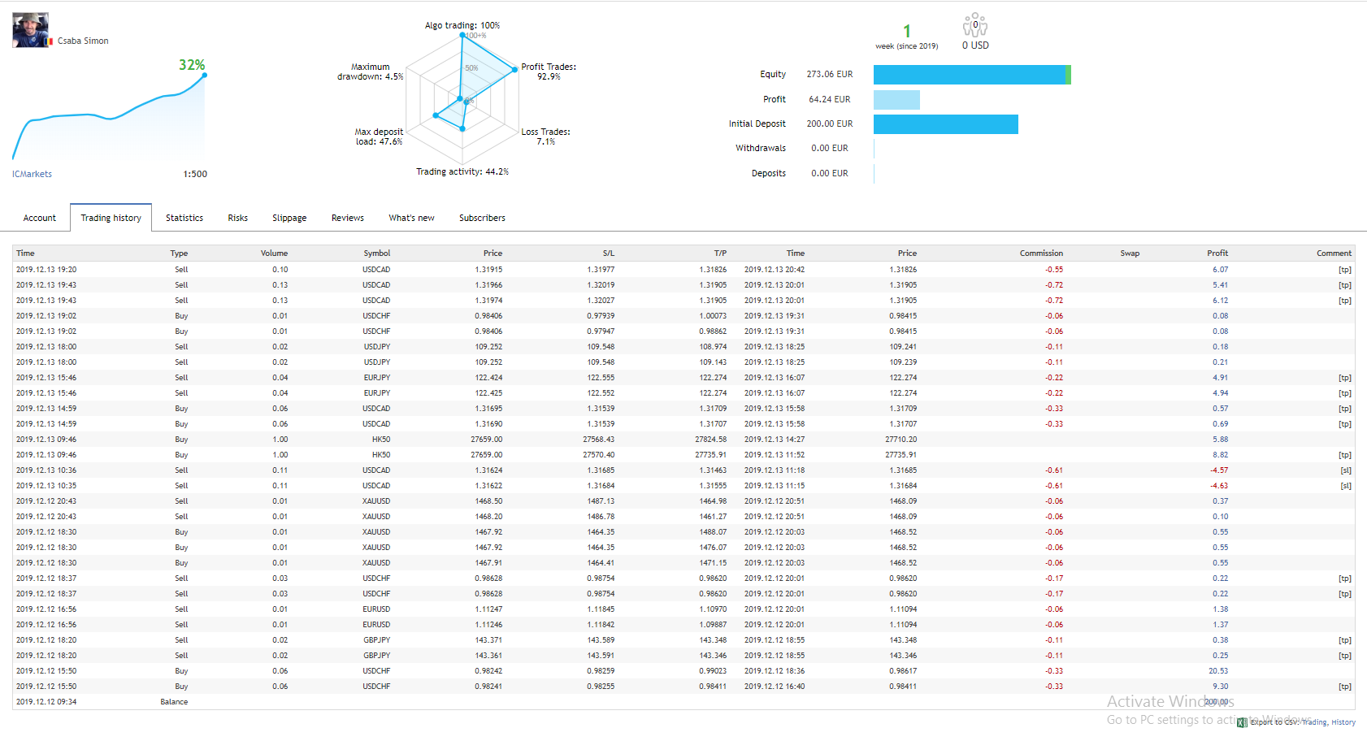Open the What's new tab
This screenshot has height=754, width=1367.
[411, 218]
